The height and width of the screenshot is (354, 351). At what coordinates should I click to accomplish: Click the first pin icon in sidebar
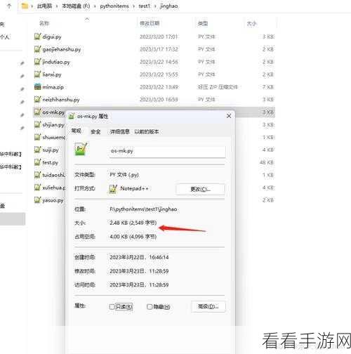tap(22, 63)
